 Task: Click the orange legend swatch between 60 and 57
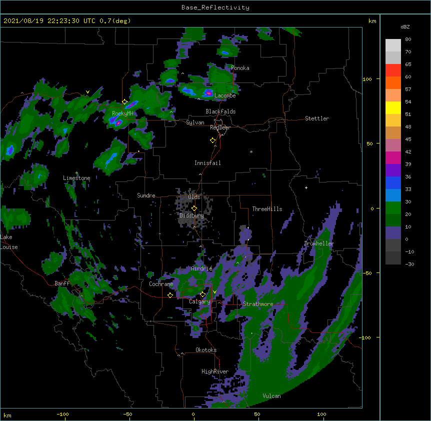(x=393, y=82)
